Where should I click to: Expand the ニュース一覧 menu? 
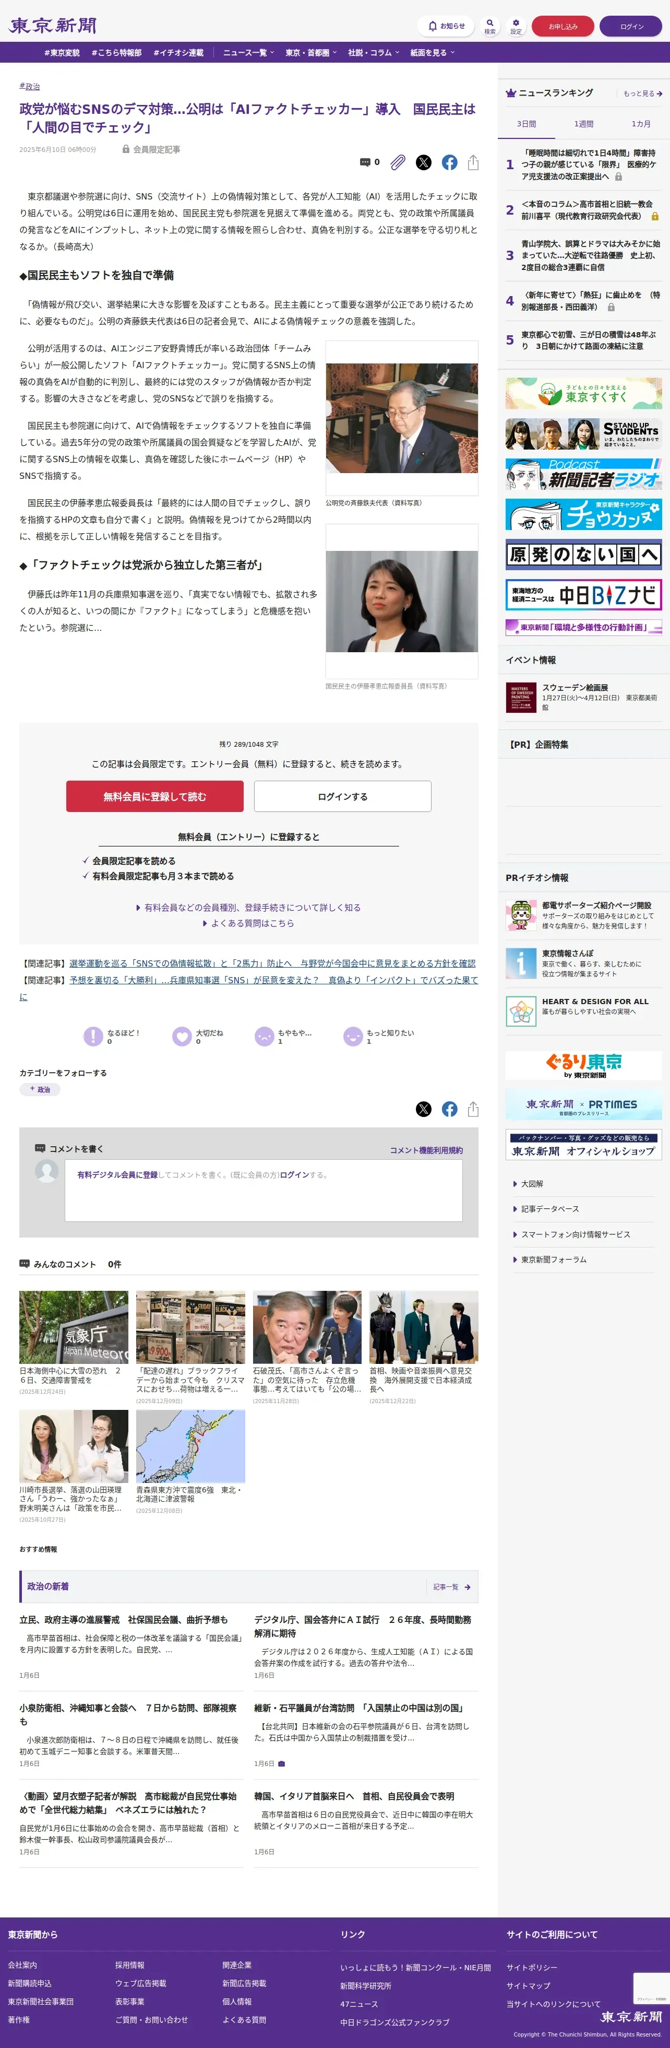coord(249,52)
